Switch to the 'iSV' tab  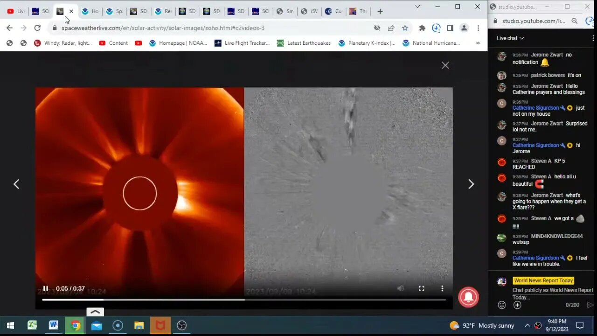pyautogui.click(x=309, y=11)
